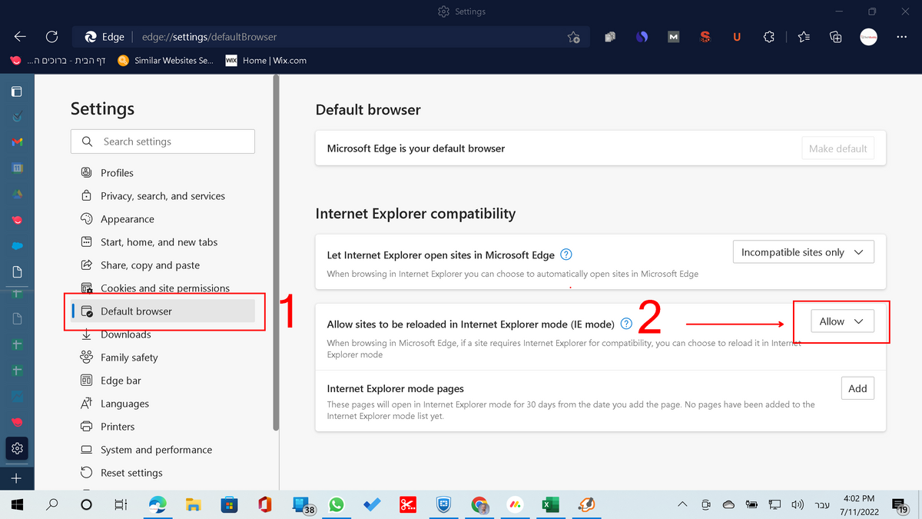
Task: Open Google Chrome from the taskbar
Action: 479,504
